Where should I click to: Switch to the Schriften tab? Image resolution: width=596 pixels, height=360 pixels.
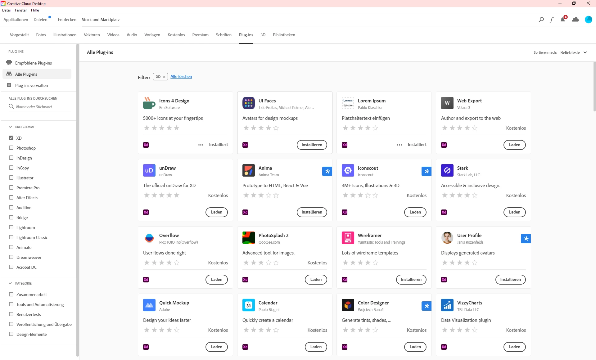[223, 35]
